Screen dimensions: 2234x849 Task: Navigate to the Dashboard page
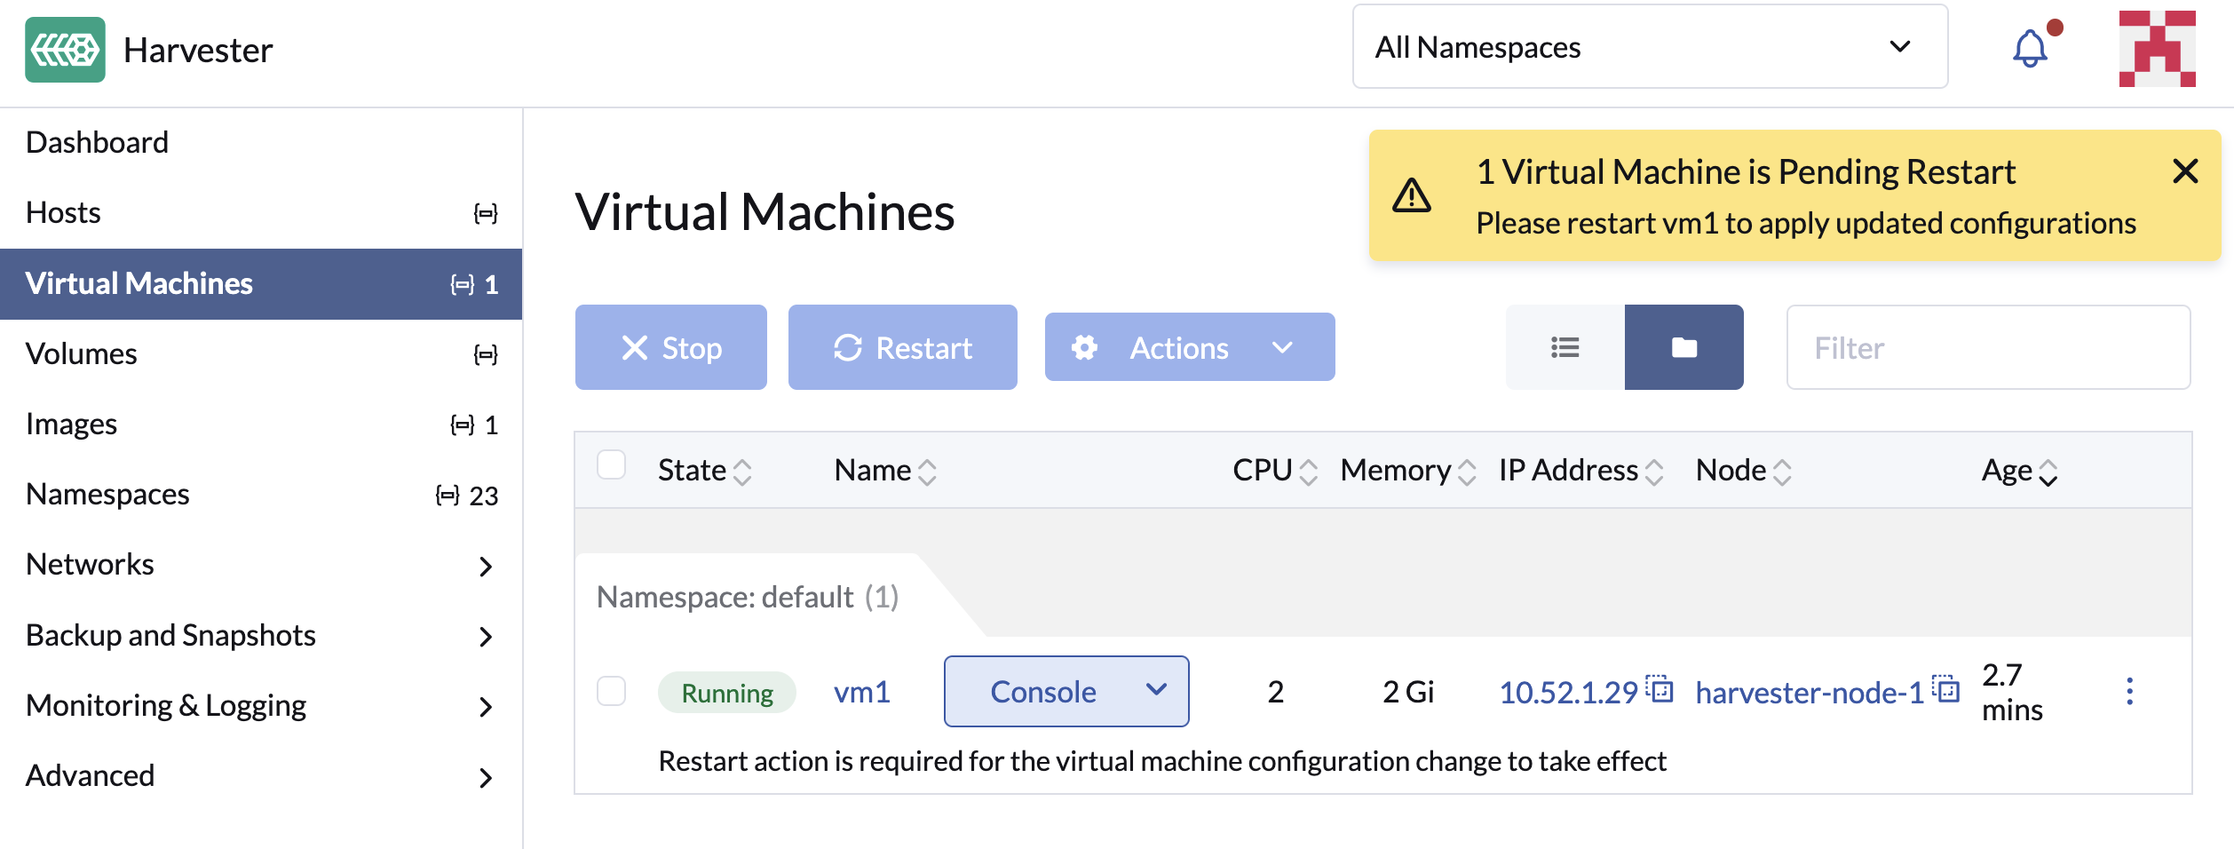point(98,141)
